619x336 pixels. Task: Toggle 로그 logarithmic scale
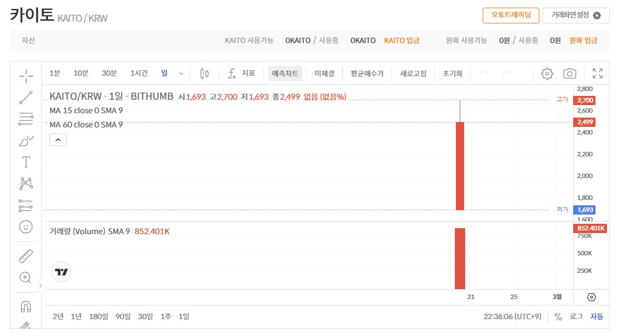(576, 316)
